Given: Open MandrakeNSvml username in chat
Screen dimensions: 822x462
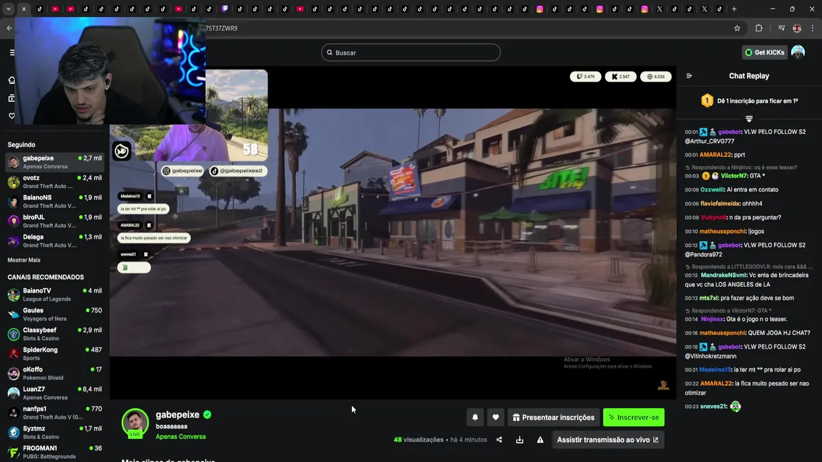Looking at the screenshot, I should click(x=724, y=275).
